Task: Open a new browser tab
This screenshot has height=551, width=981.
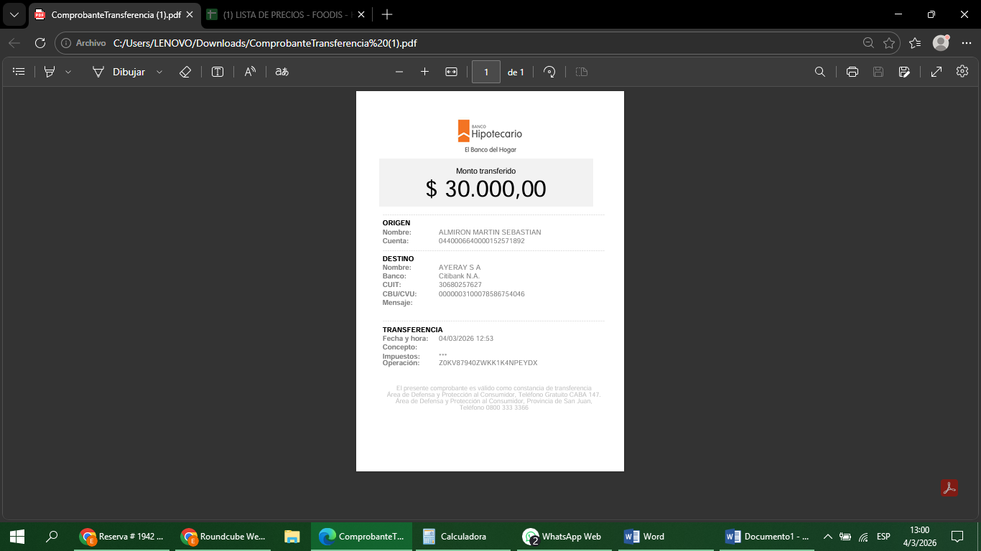Action: (387, 14)
